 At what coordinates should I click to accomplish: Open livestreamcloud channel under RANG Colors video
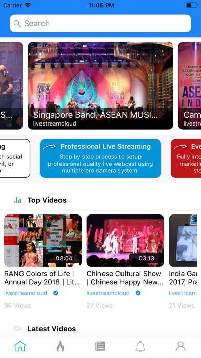tap(26, 293)
